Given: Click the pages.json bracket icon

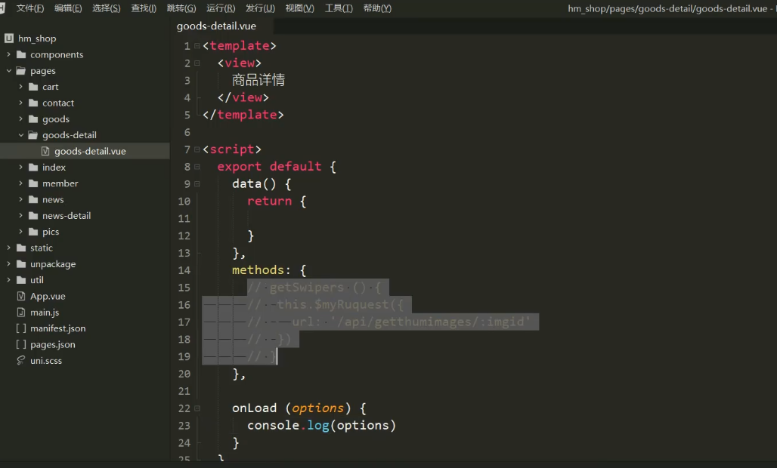Looking at the screenshot, I should 21,344.
